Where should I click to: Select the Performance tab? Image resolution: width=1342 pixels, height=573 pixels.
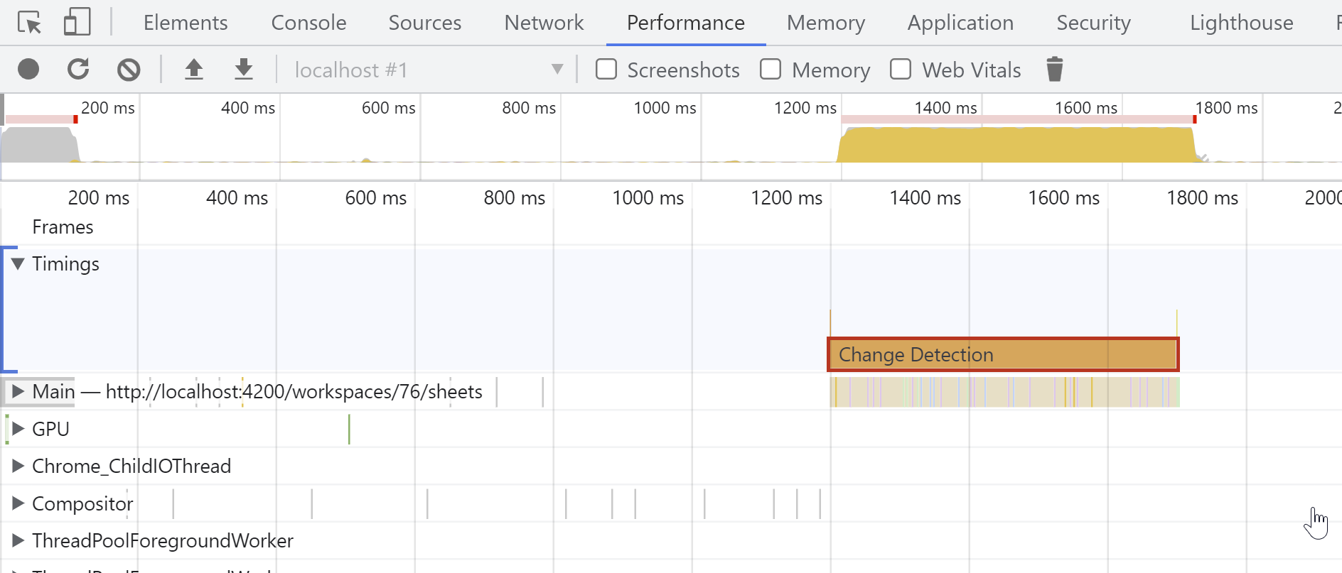point(685,23)
